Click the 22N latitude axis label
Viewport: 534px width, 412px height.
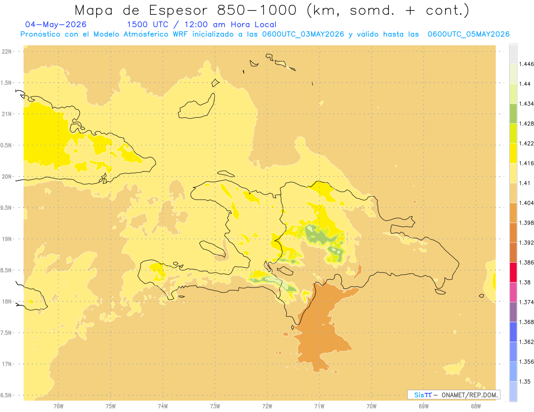tap(6, 52)
